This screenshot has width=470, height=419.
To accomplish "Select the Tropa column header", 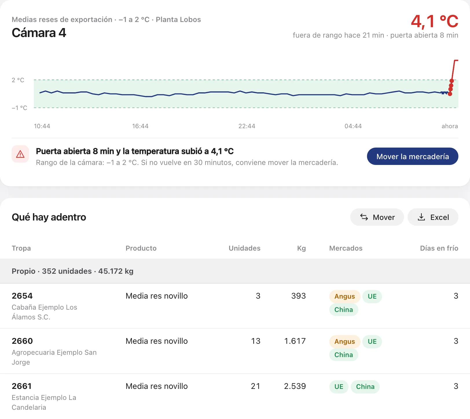I will pos(21,248).
